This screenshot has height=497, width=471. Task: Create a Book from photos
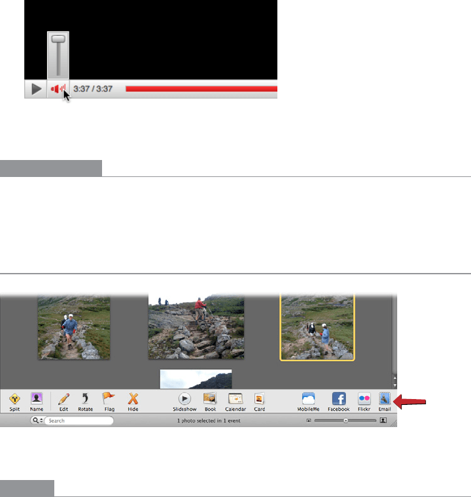(210, 402)
